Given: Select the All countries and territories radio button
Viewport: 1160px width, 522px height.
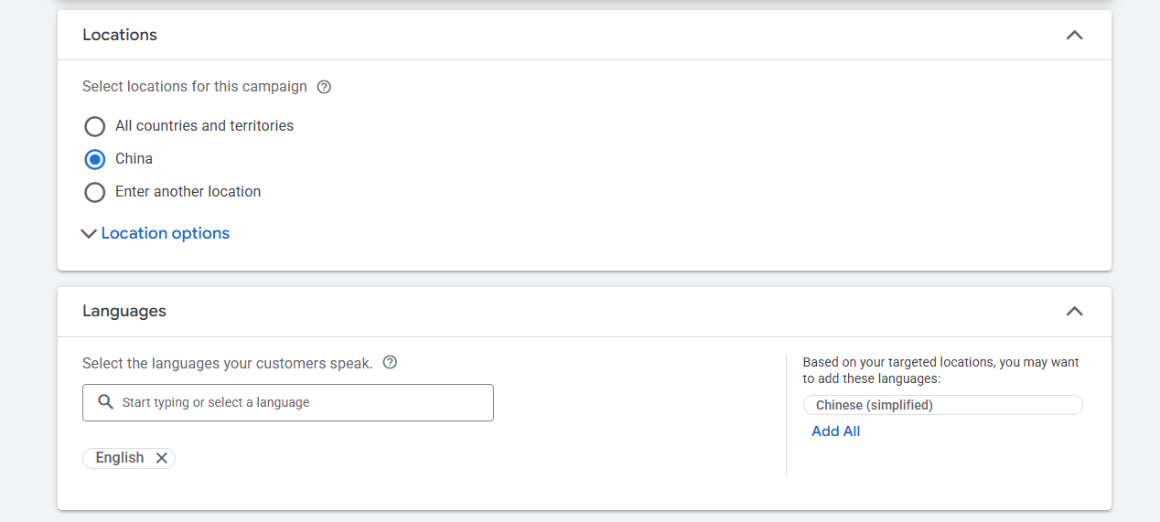Looking at the screenshot, I should click(x=95, y=126).
